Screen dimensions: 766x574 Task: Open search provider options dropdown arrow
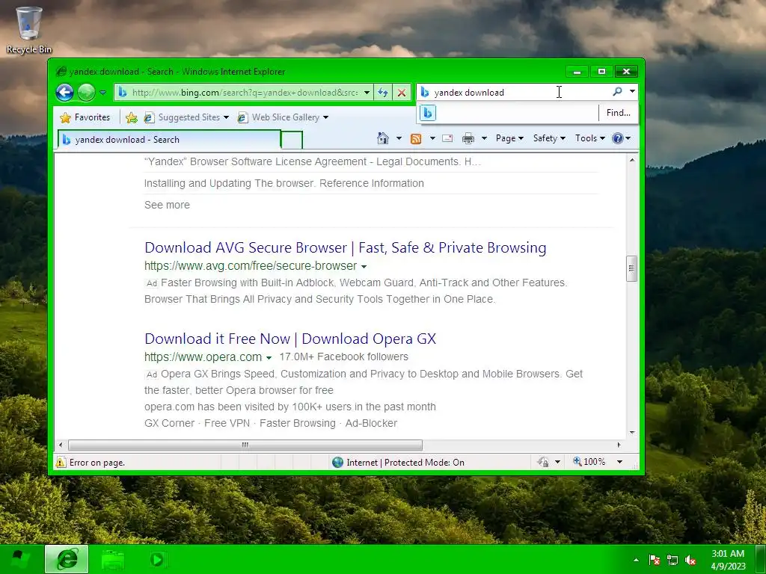pyautogui.click(x=632, y=91)
